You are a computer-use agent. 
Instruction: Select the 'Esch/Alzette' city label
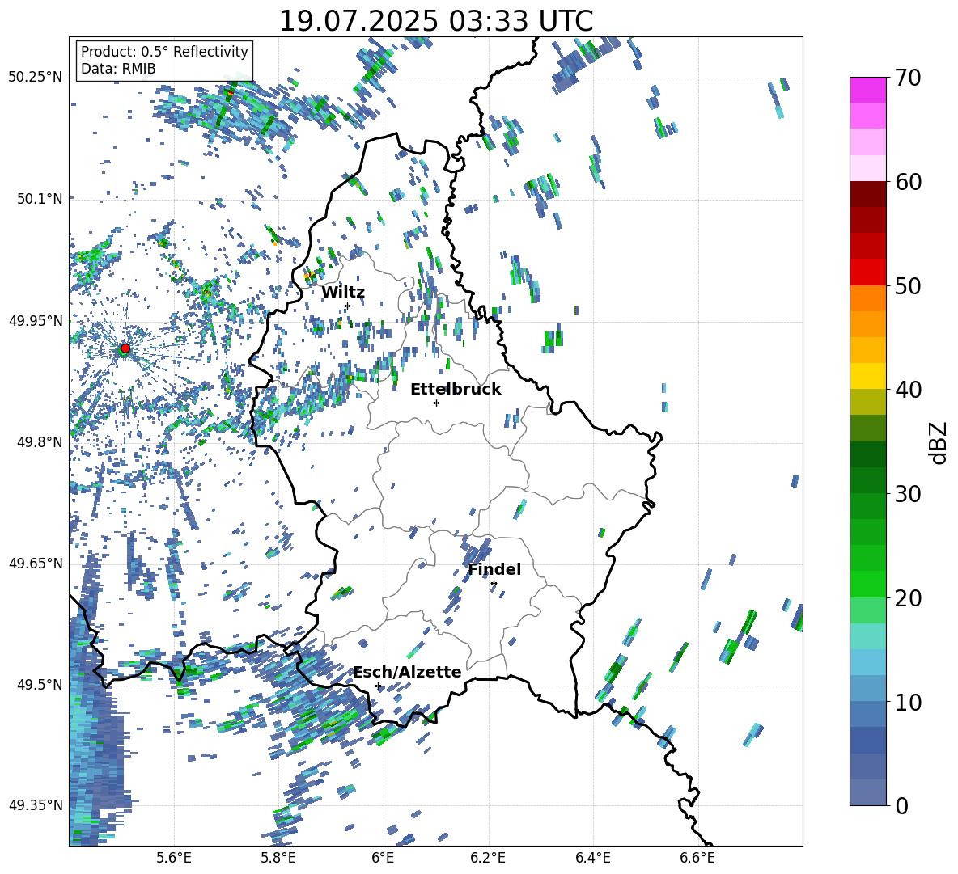point(408,672)
